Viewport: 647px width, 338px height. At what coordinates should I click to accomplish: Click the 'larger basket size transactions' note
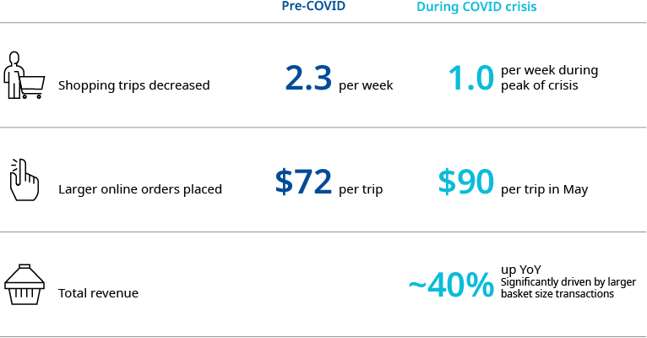[x=557, y=294]
